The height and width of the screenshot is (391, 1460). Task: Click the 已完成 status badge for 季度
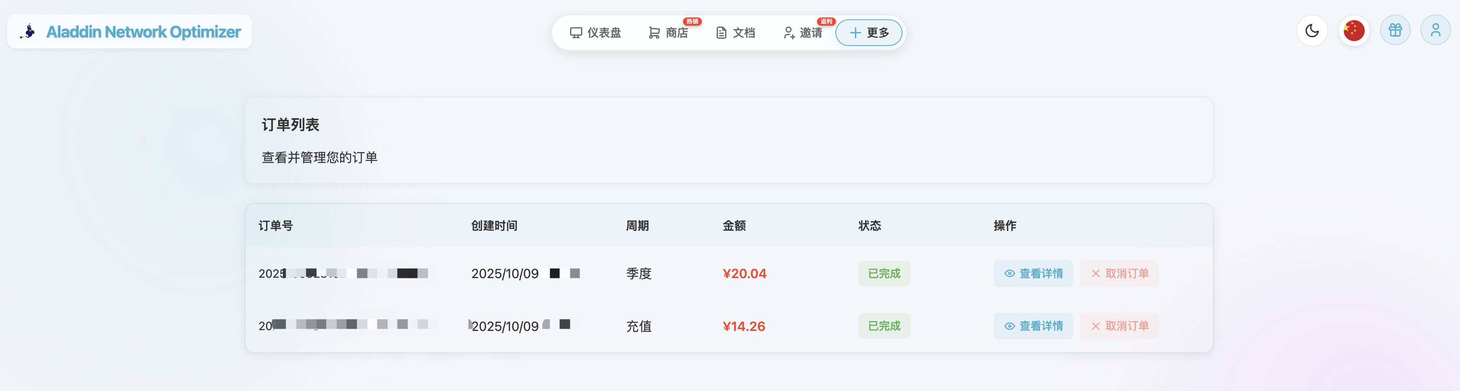(x=883, y=274)
